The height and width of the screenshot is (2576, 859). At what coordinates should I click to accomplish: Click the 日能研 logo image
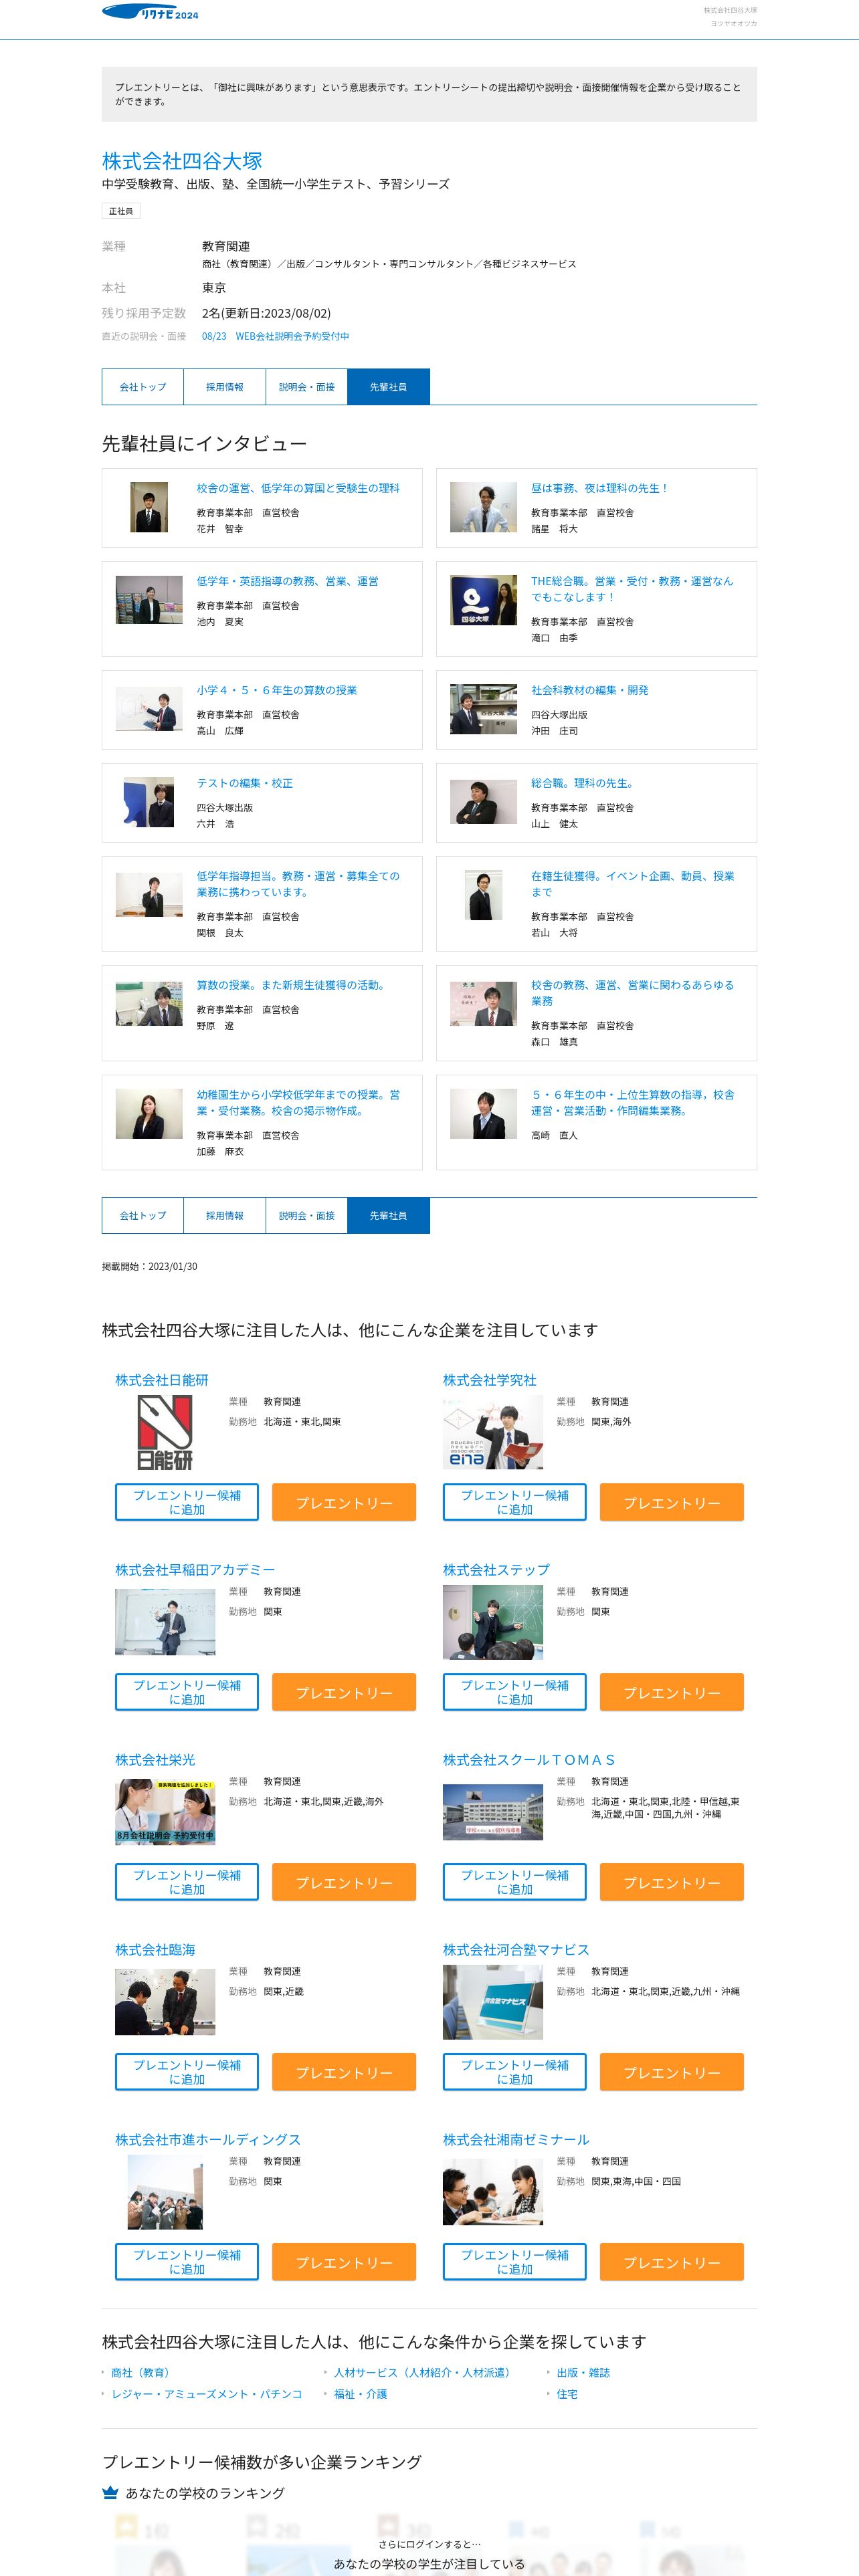click(165, 1432)
